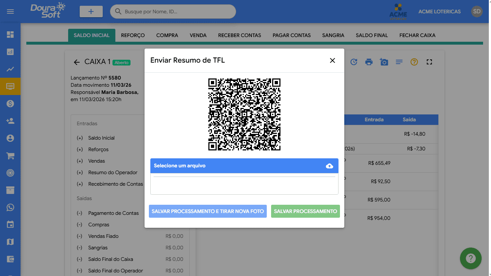Open the WhatsApp icon in the sidebar

click(10, 208)
